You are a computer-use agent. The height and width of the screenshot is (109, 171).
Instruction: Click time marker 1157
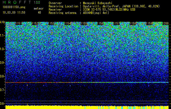coord(116,23)
